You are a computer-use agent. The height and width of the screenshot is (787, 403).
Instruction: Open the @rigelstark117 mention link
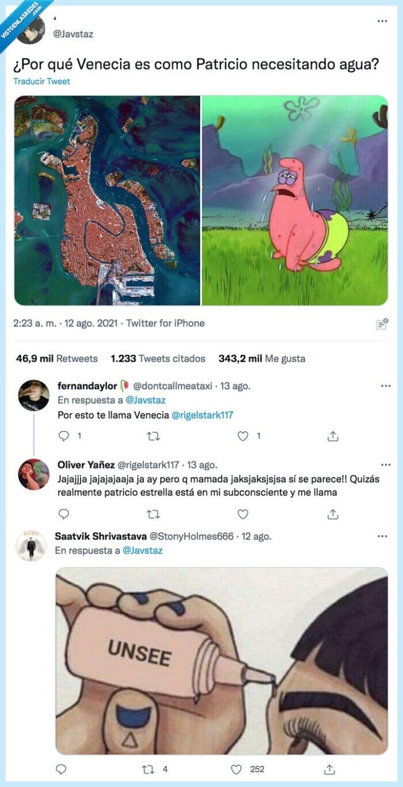pyautogui.click(x=202, y=415)
